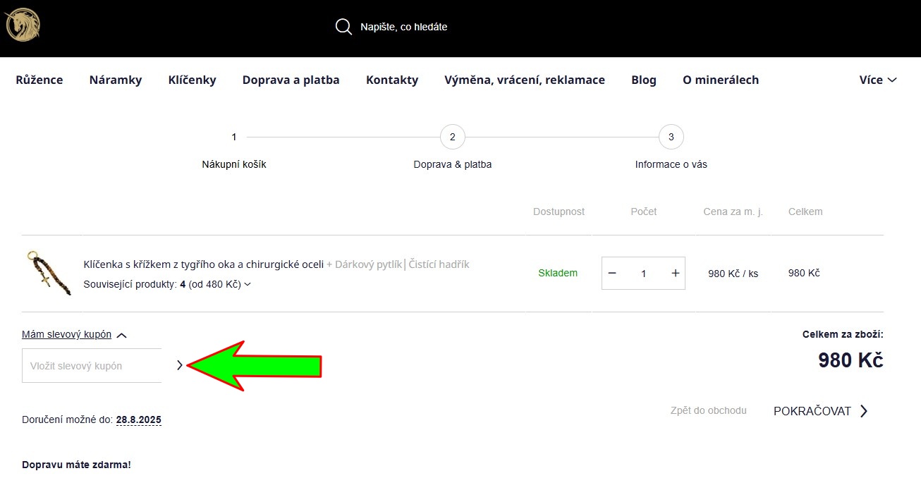
Task: Decrease quantity with minus button
Action: [612, 273]
